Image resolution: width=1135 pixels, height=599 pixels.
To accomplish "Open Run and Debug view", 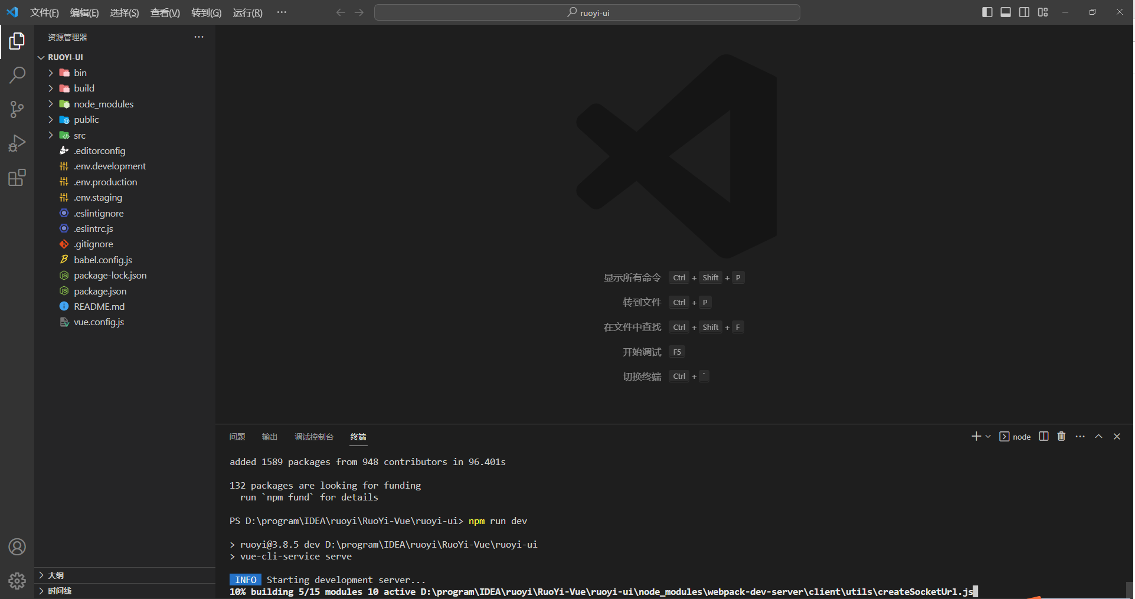I will (x=17, y=143).
